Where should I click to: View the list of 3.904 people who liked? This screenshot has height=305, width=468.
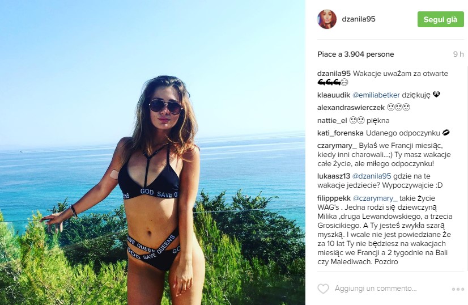click(x=355, y=54)
